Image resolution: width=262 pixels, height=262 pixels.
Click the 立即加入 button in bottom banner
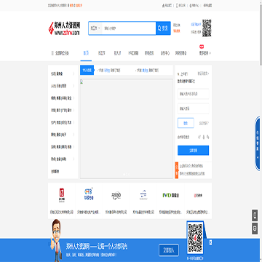tap(169, 250)
